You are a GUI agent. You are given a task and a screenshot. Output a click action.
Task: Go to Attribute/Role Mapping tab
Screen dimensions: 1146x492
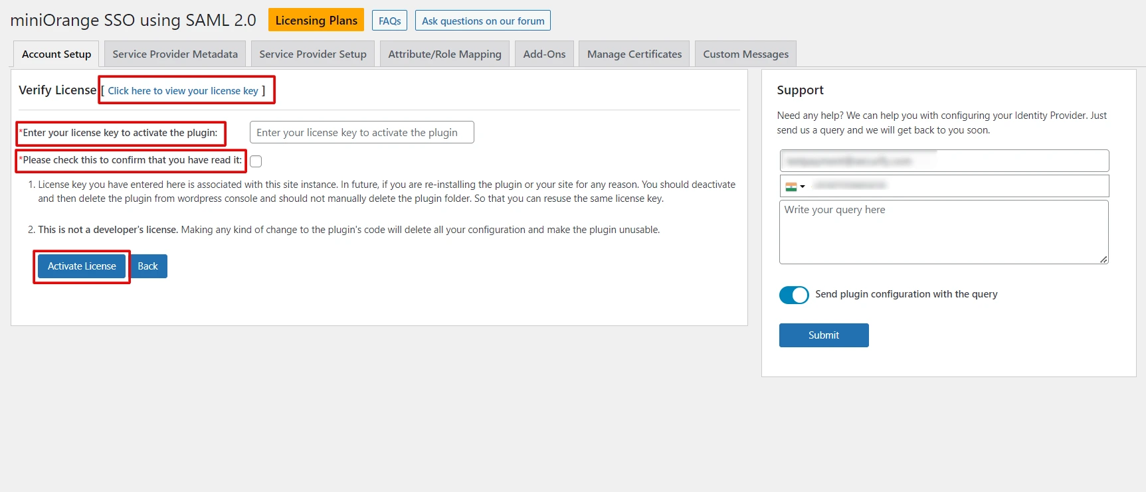click(444, 54)
